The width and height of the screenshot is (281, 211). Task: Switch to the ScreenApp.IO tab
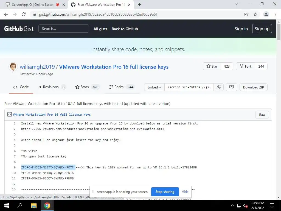(x=32, y=5)
